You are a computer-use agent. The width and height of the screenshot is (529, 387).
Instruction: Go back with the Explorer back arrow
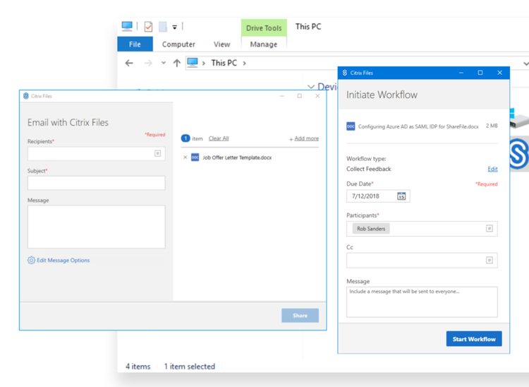129,63
